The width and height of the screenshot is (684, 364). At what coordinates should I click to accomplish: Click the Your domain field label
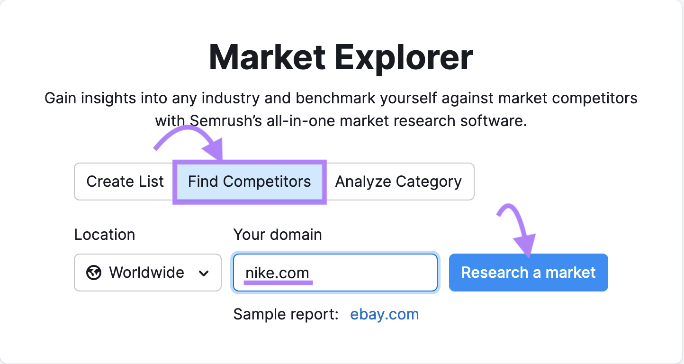278,234
